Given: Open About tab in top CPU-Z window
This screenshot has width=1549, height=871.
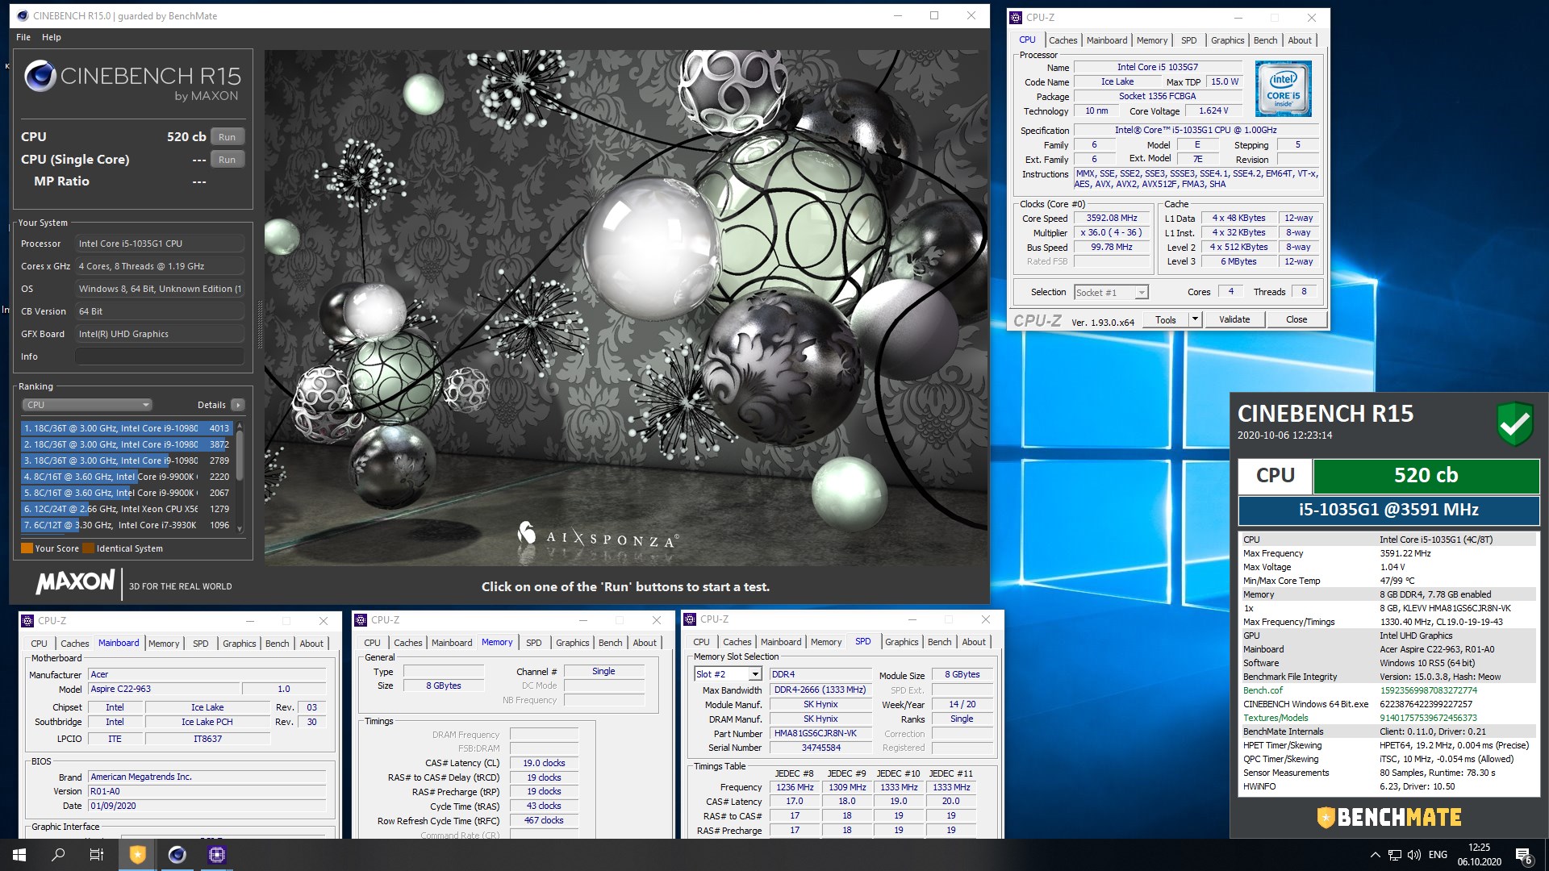Looking at the screenshot, I should [x=1300, y=40].
